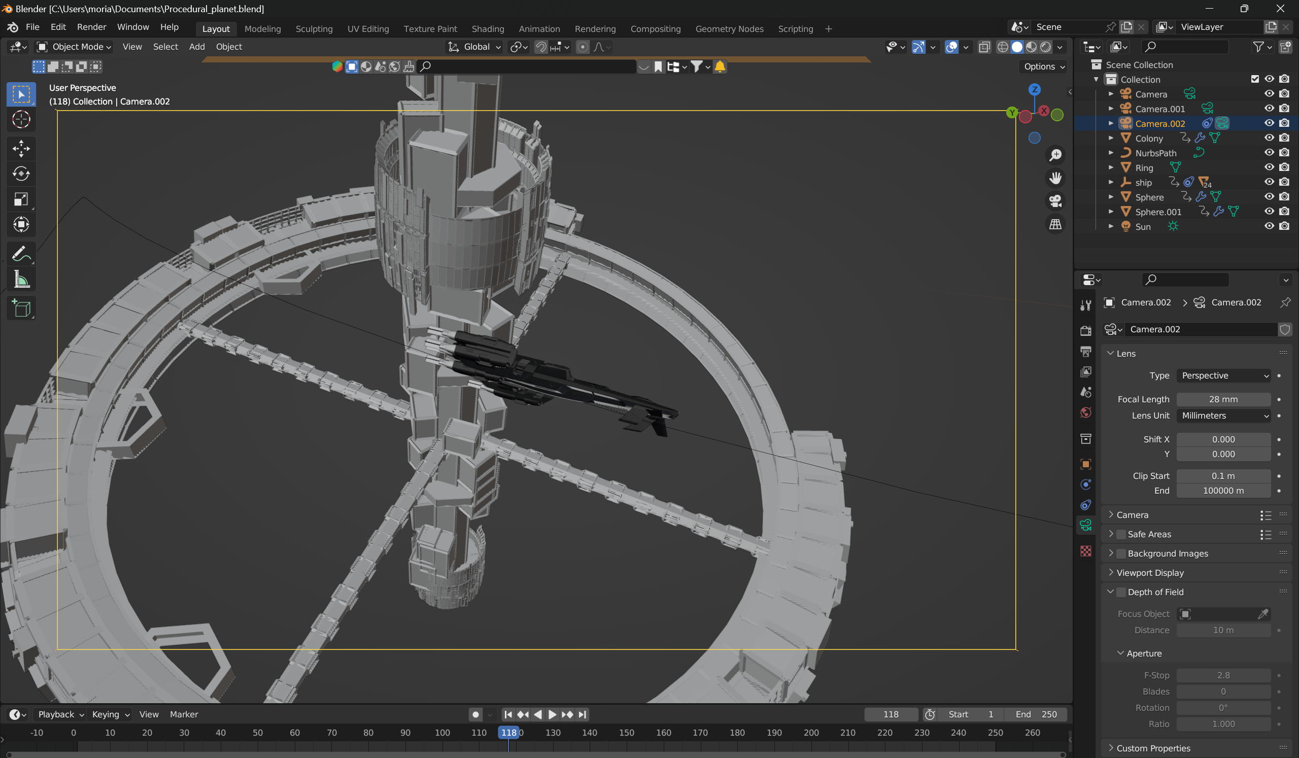The image size is (1299, 758).
Task: Activate the Rotate tool
Action: [21, 174]
